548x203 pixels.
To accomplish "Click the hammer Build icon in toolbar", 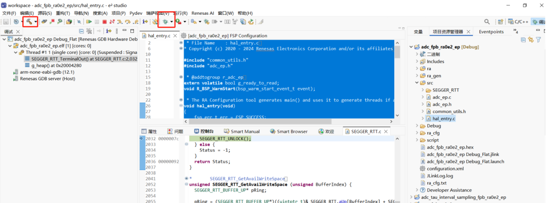I will click(x=28, y=22).
